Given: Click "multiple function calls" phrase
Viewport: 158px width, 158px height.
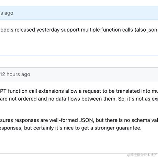Looking at the screenshot, I should (x=107, y=30).
